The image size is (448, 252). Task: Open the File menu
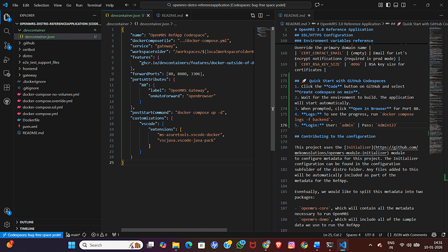tap(15, 5)
